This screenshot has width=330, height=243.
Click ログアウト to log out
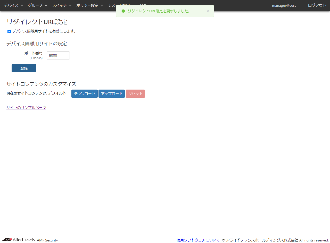[x=317, y=5]
